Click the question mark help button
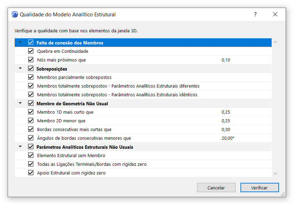Viewport: 295px width, 204px height. click(x=255, y=15)
